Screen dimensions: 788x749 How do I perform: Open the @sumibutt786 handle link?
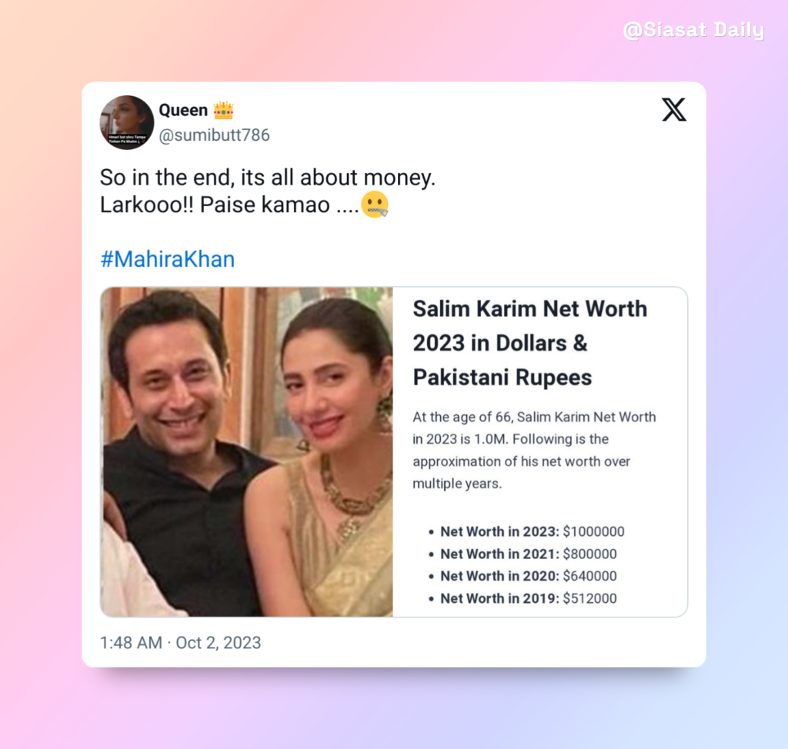click(x=214, y=135)
